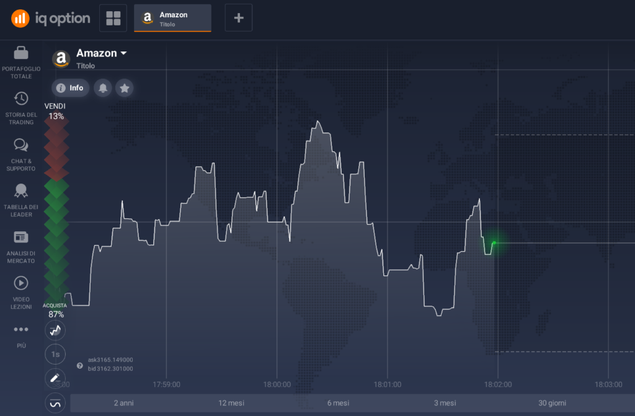Open the indicators wave icon
635x416 pixels.
[55, 403]
